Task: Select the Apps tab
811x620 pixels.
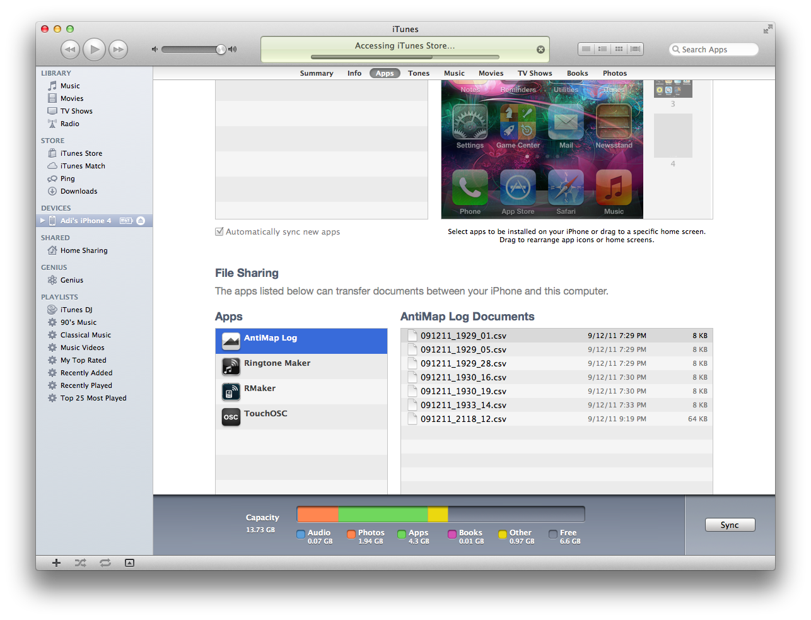Action: (x=385, y=73)
